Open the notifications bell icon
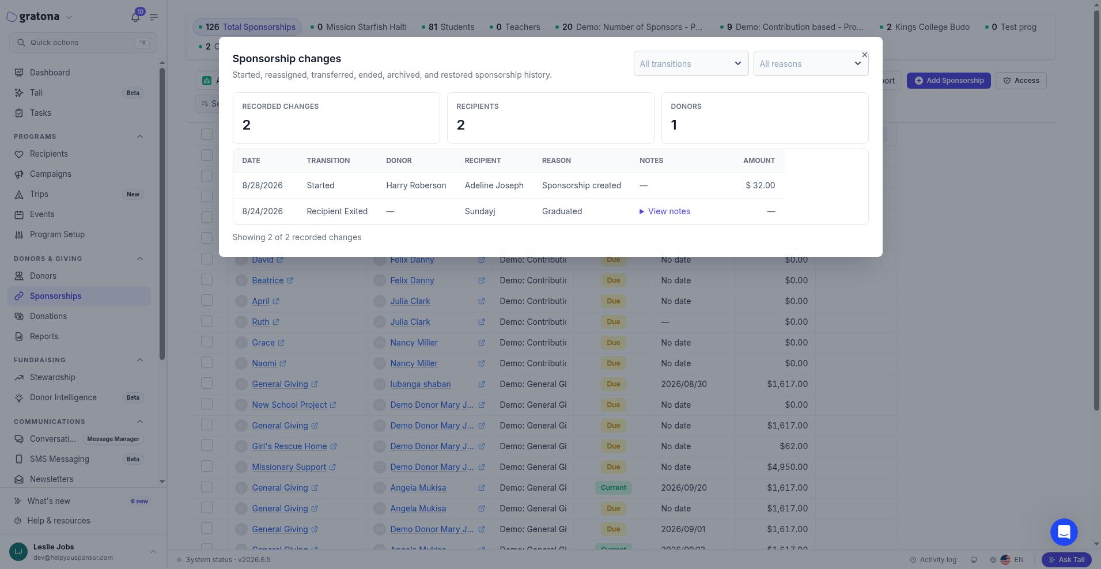Image resolution: width=1101 pixels, height=569 pixels. click(x=135, y=17)
